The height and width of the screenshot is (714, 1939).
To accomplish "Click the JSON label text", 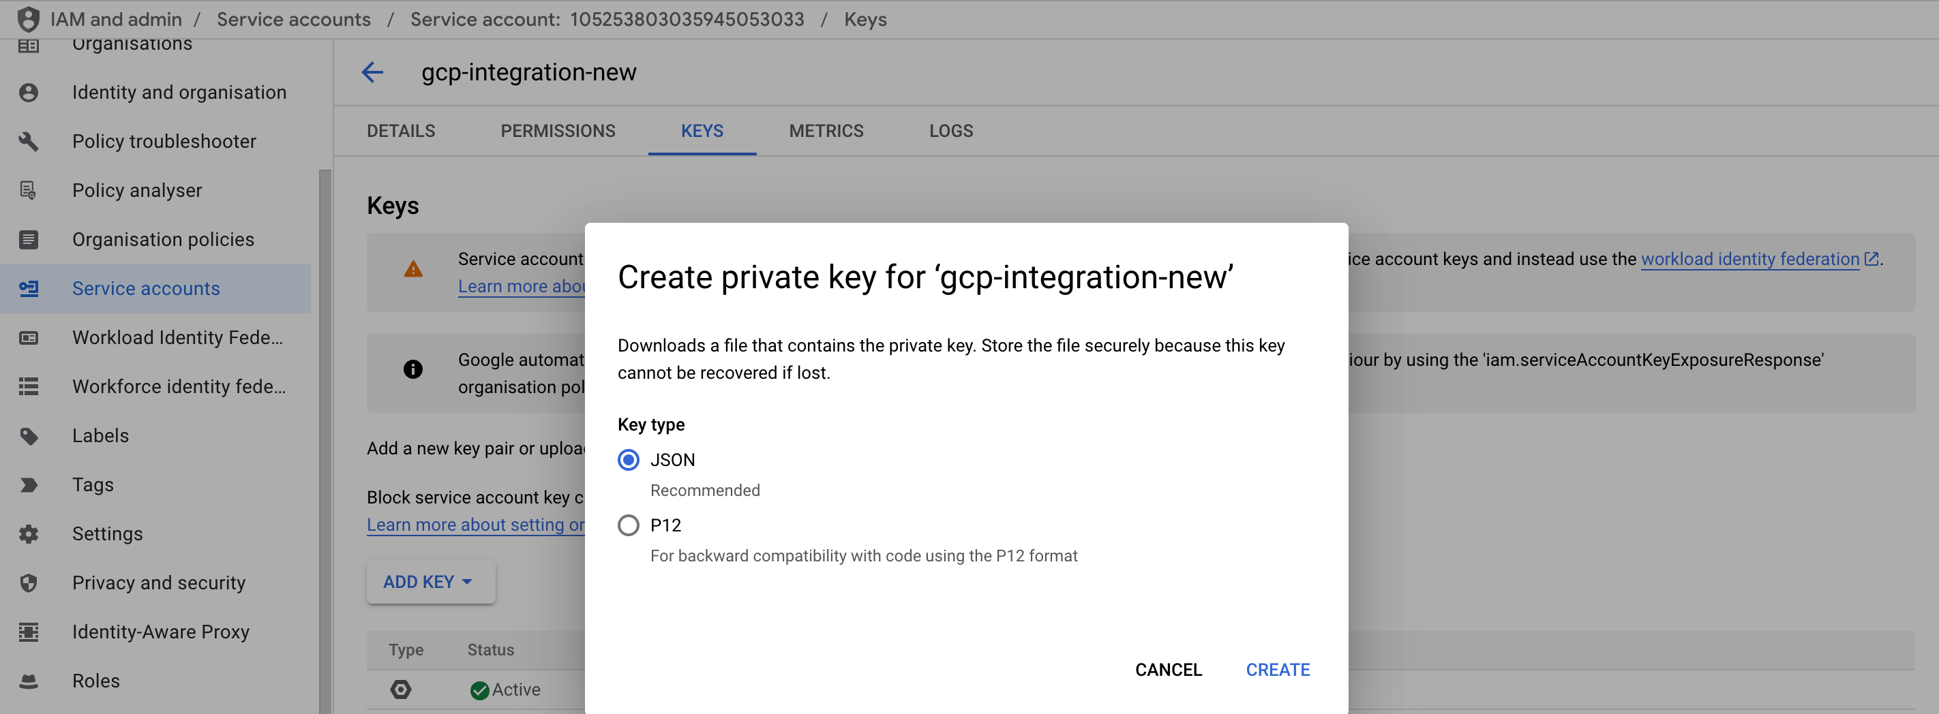I will pos(673,460).
